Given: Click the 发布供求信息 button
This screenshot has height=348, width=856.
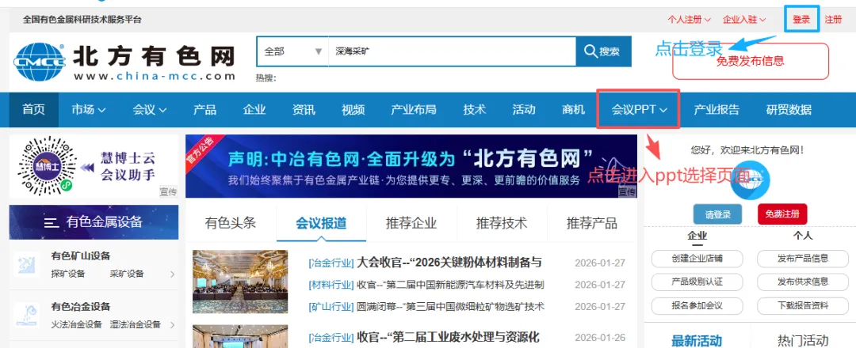Looking at the screenshot, I should tap(803, 282).
